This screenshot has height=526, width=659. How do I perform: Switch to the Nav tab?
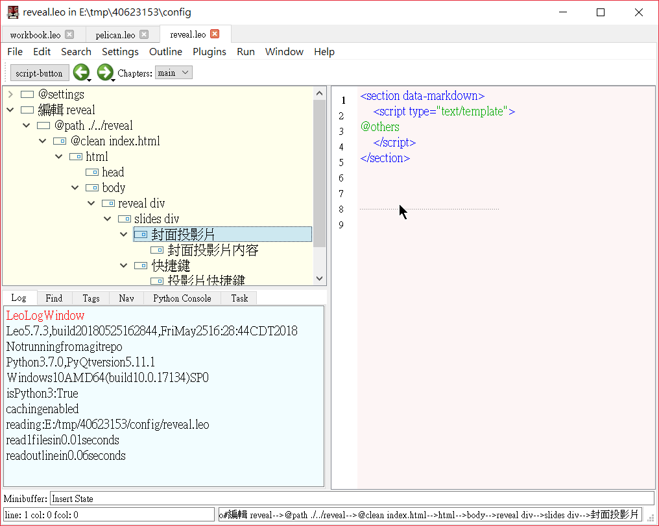point(126,298)
